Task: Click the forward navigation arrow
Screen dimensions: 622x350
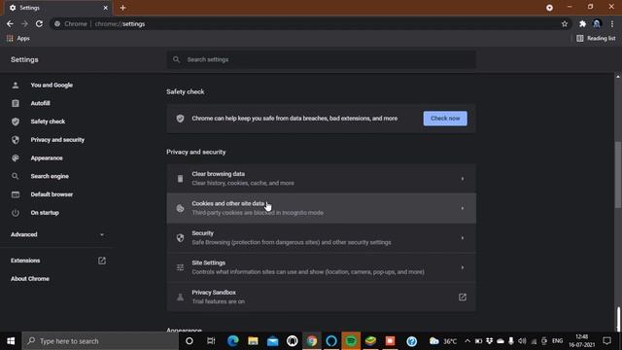Action: pos(24,23)
